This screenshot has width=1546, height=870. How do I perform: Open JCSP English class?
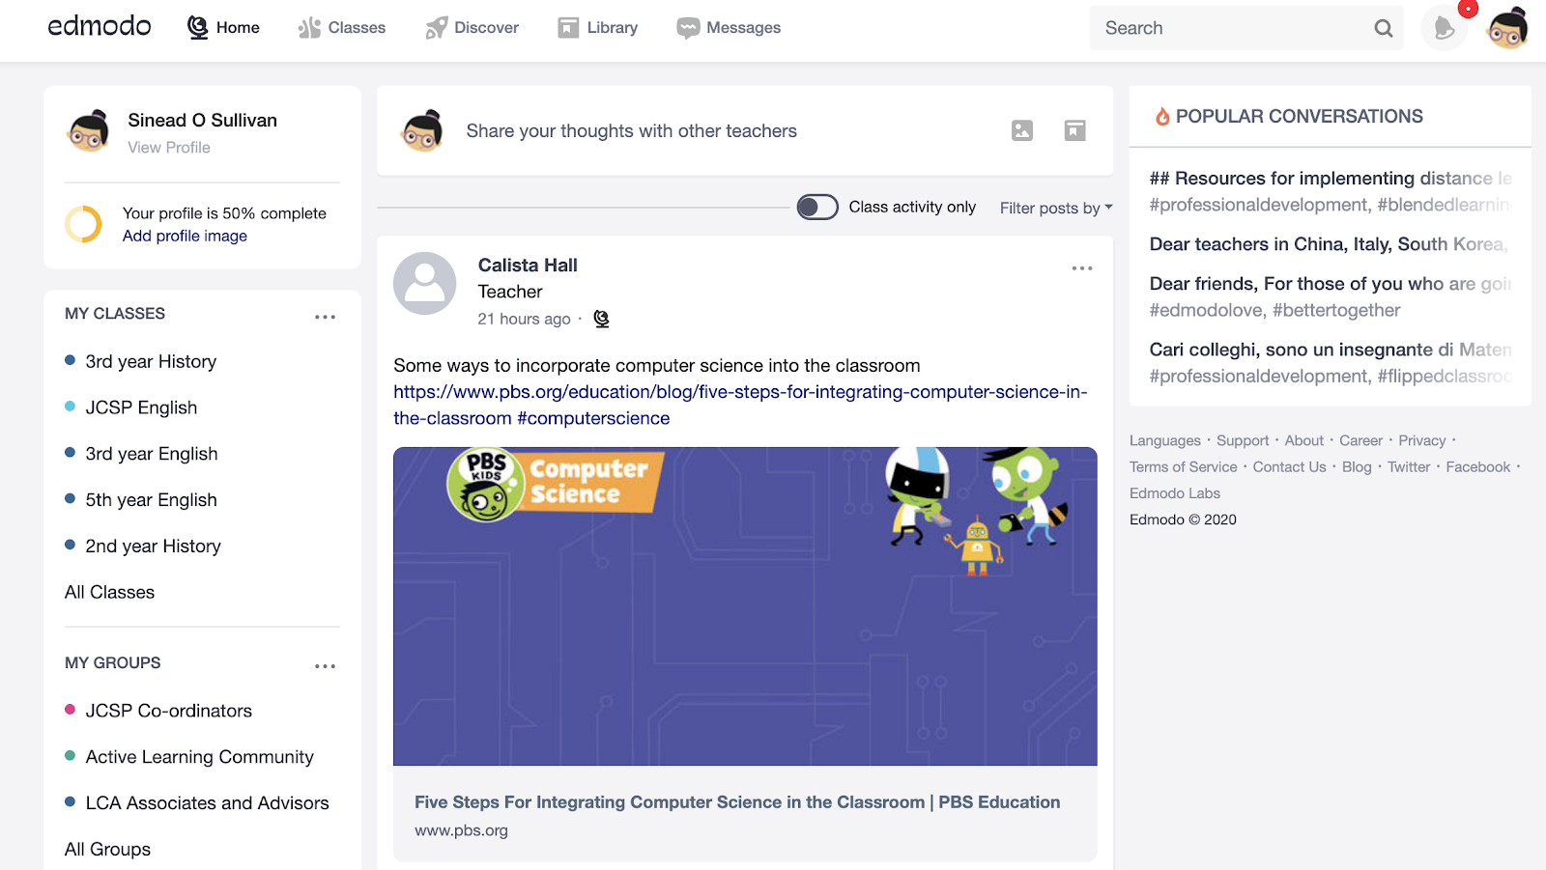141,407
